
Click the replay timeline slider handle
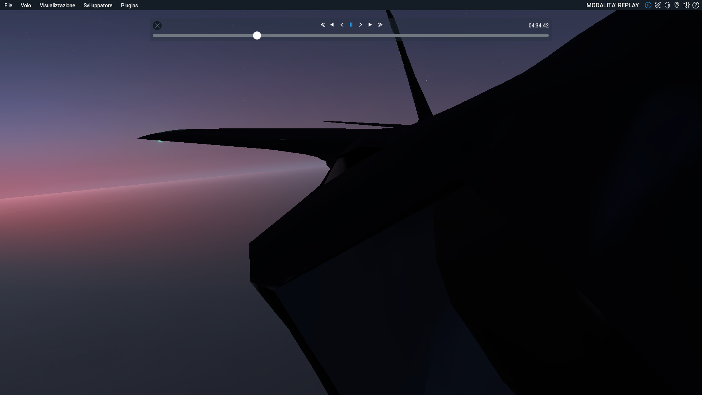(x=257, y=35)
